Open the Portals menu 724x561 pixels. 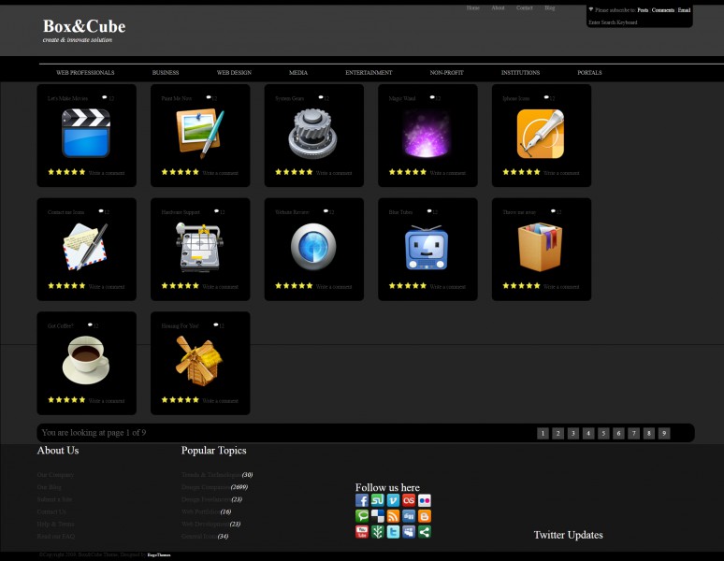click(589, 72)
